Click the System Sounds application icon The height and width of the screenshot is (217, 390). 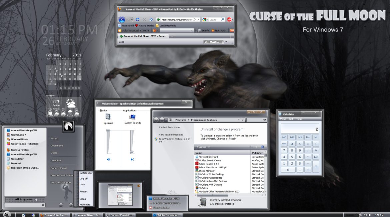[x=132, y=117]
